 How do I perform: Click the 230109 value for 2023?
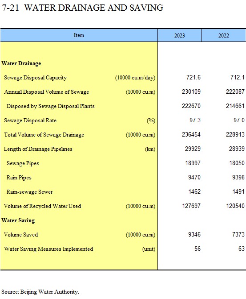191,91
